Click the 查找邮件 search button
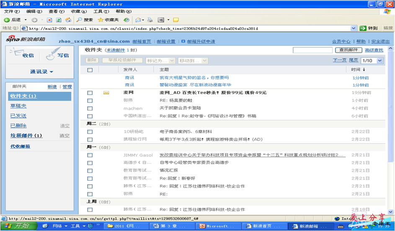The height and width of the screenshot is (231, 395). pos(349,50)
